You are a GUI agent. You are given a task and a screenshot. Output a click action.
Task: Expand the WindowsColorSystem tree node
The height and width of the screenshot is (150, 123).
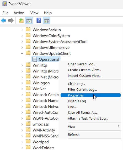(x=22, y=36)
